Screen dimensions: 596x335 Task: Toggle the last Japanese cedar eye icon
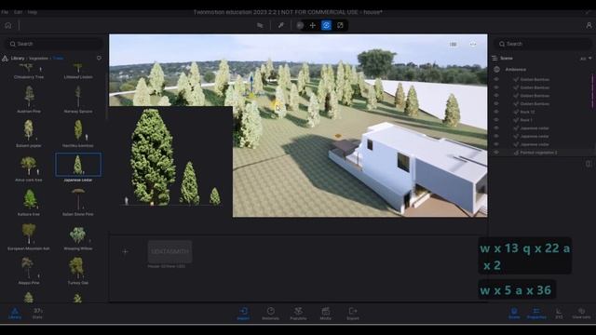click(496, 144)
